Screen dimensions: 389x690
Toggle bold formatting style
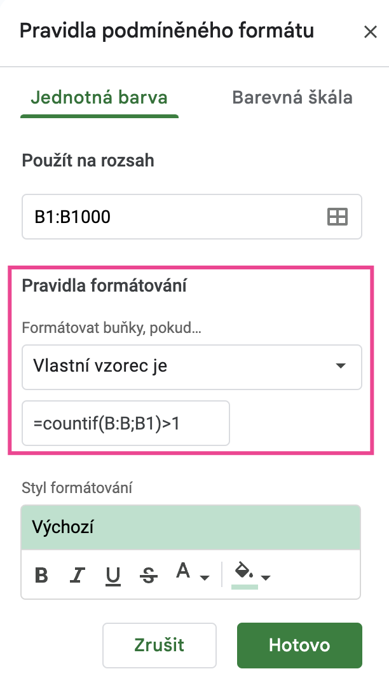(41, 575)
